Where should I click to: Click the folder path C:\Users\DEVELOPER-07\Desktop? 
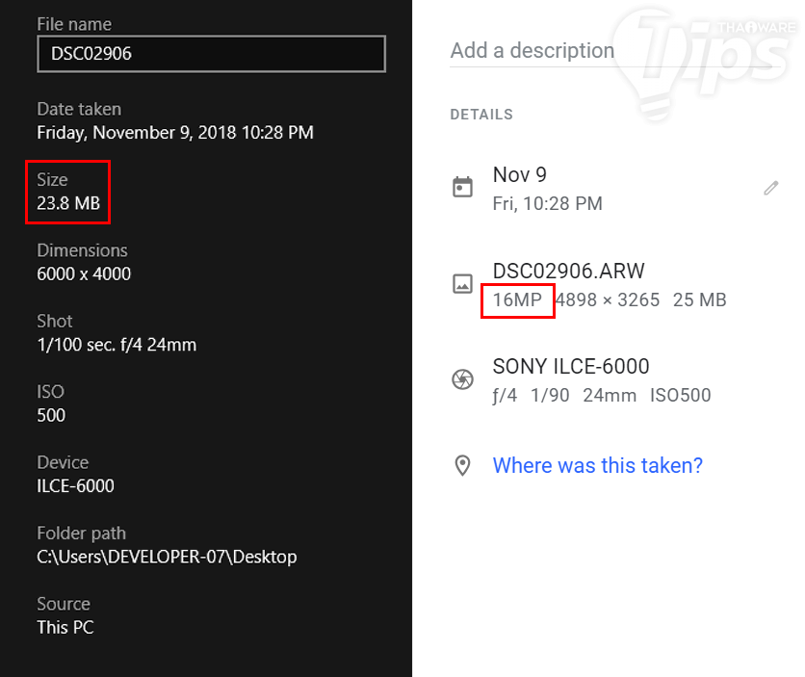click(x=167, y=557)
